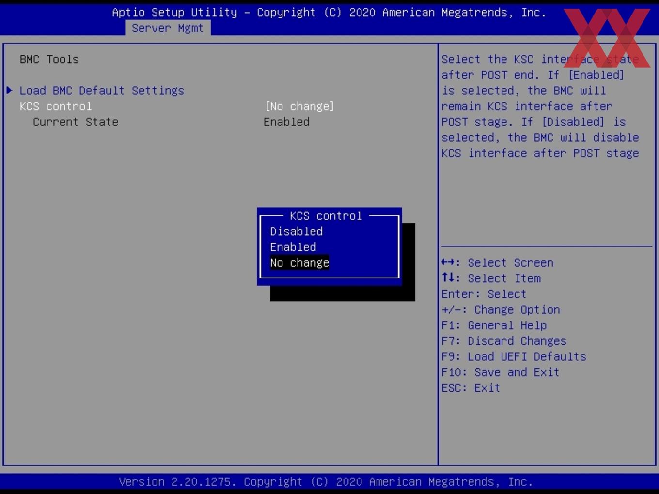659x494 pixels.
Task: Click the F10: Save and Exit hint
Action: (501, 372)
